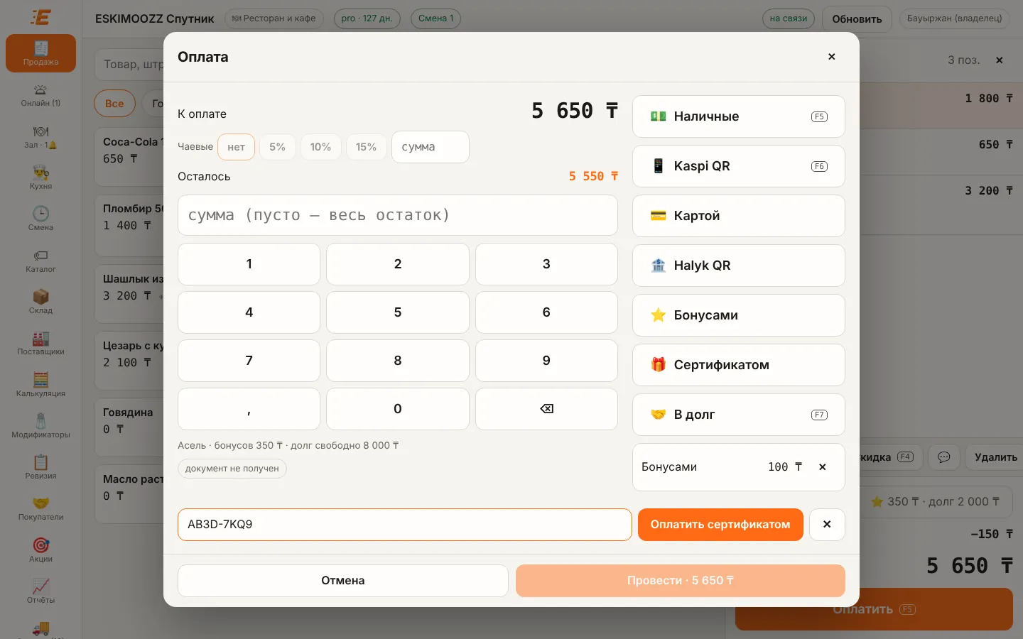Click backspace key on numpad
Viewport: 1023px width, 639px height.
coord(546,409)
